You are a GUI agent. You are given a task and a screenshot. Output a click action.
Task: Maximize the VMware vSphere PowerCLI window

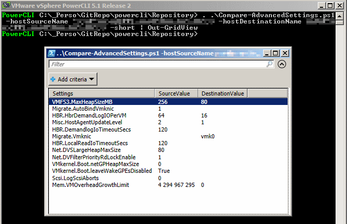pos(330,6)
